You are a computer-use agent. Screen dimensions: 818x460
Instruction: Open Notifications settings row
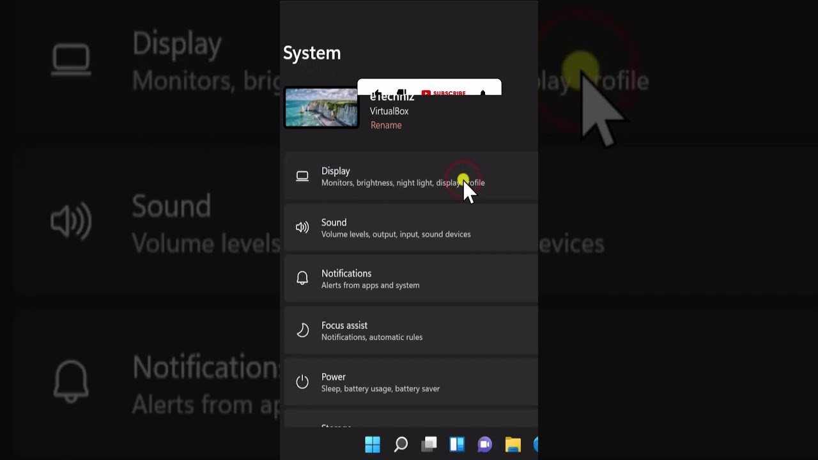click(x=411, y=279)
